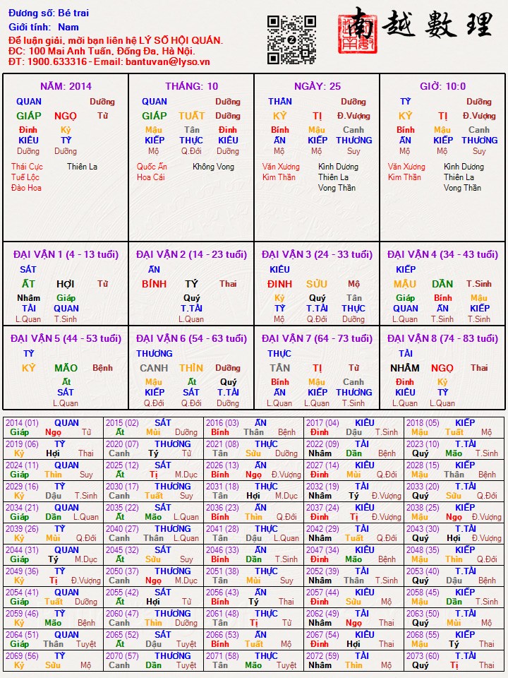The image size is (508, 678).
Task: Click the '2063 (50)' year cell
Action: 454,619
